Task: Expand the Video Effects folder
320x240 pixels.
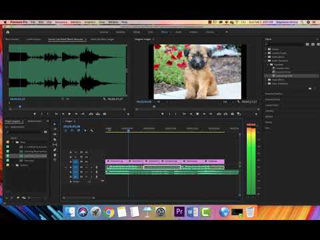Action: (x=265, y=79)
